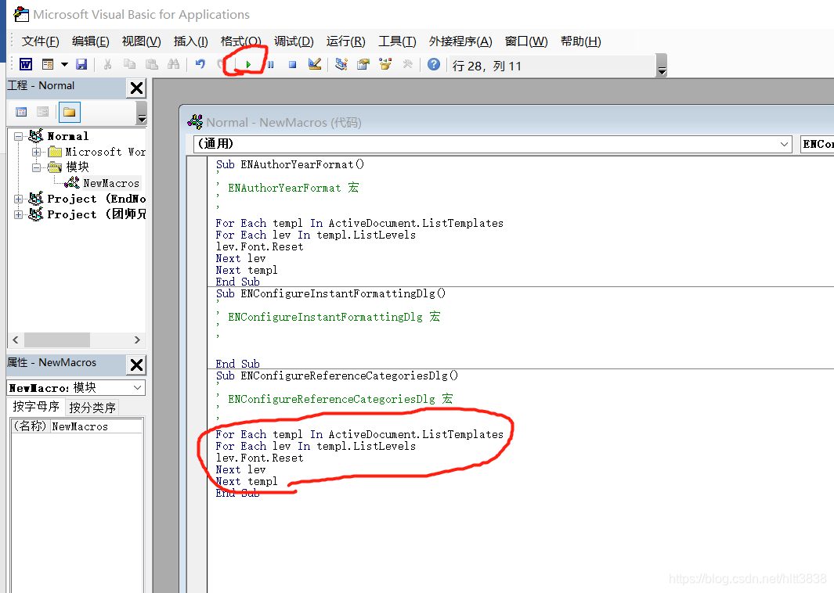Expand the Microsoft Word objects folder
The height and width of the screenshot is (593, 834).
coord(36,152)
